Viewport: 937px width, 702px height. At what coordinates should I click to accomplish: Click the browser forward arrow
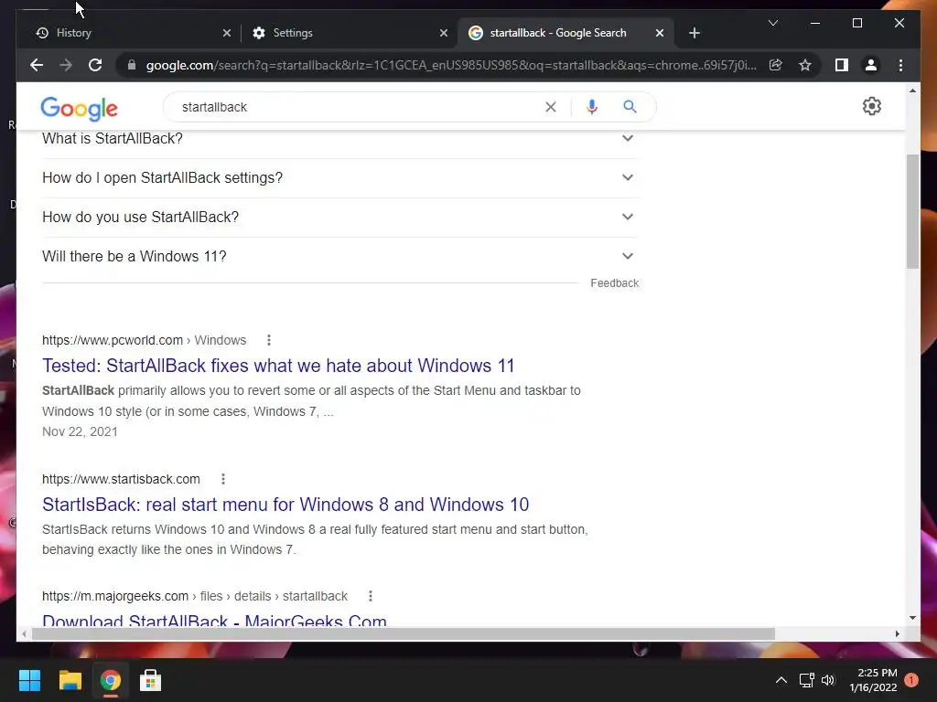66,65
